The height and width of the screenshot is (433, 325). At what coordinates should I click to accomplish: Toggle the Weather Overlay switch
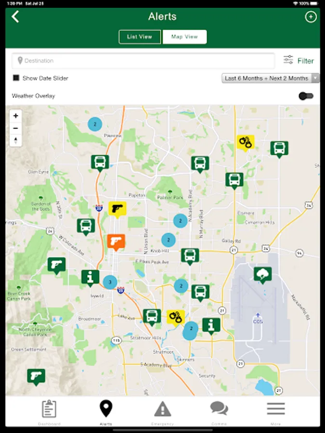[306, 96]
